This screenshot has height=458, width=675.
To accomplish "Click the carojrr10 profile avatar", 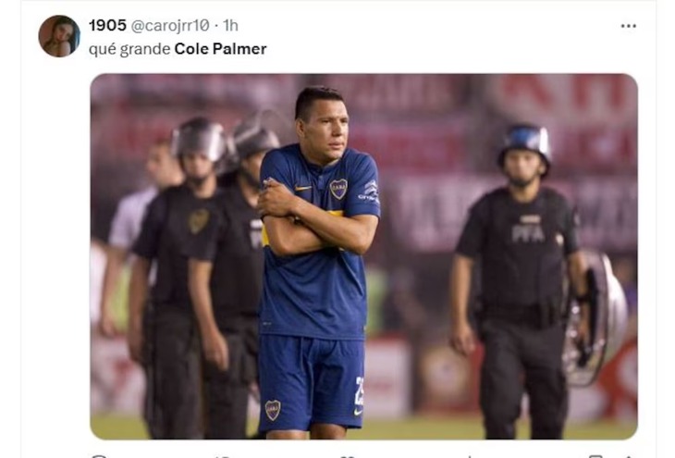I will tap(58, 36).
